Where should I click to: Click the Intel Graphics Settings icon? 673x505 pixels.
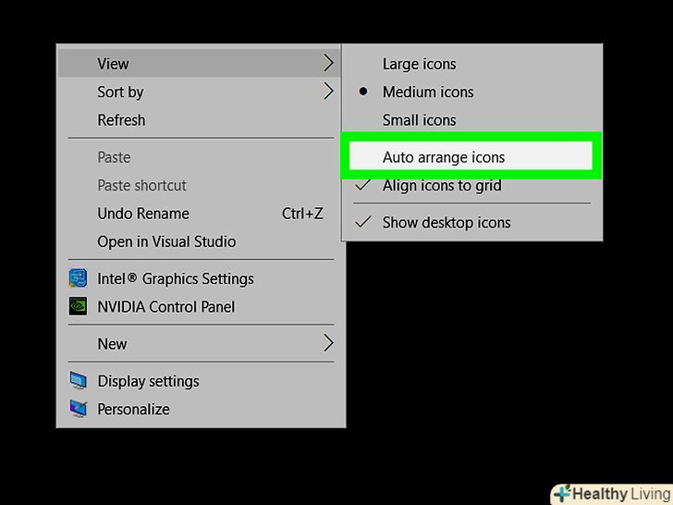tap(79, 278)
